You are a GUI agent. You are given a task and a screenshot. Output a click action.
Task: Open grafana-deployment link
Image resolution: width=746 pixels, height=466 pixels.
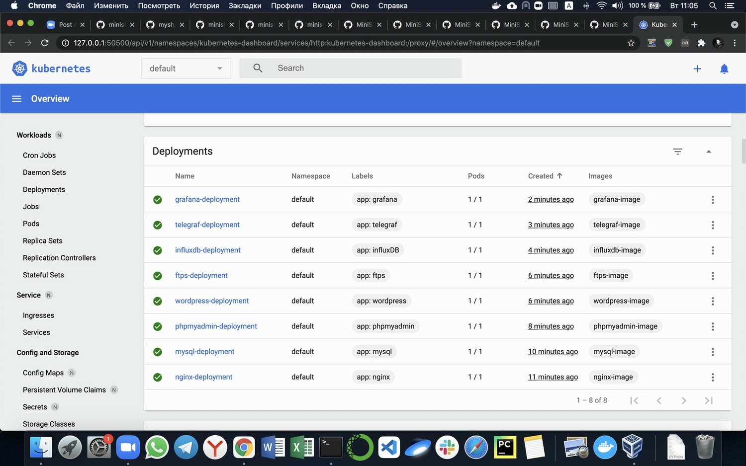click(x=207, y=199)
